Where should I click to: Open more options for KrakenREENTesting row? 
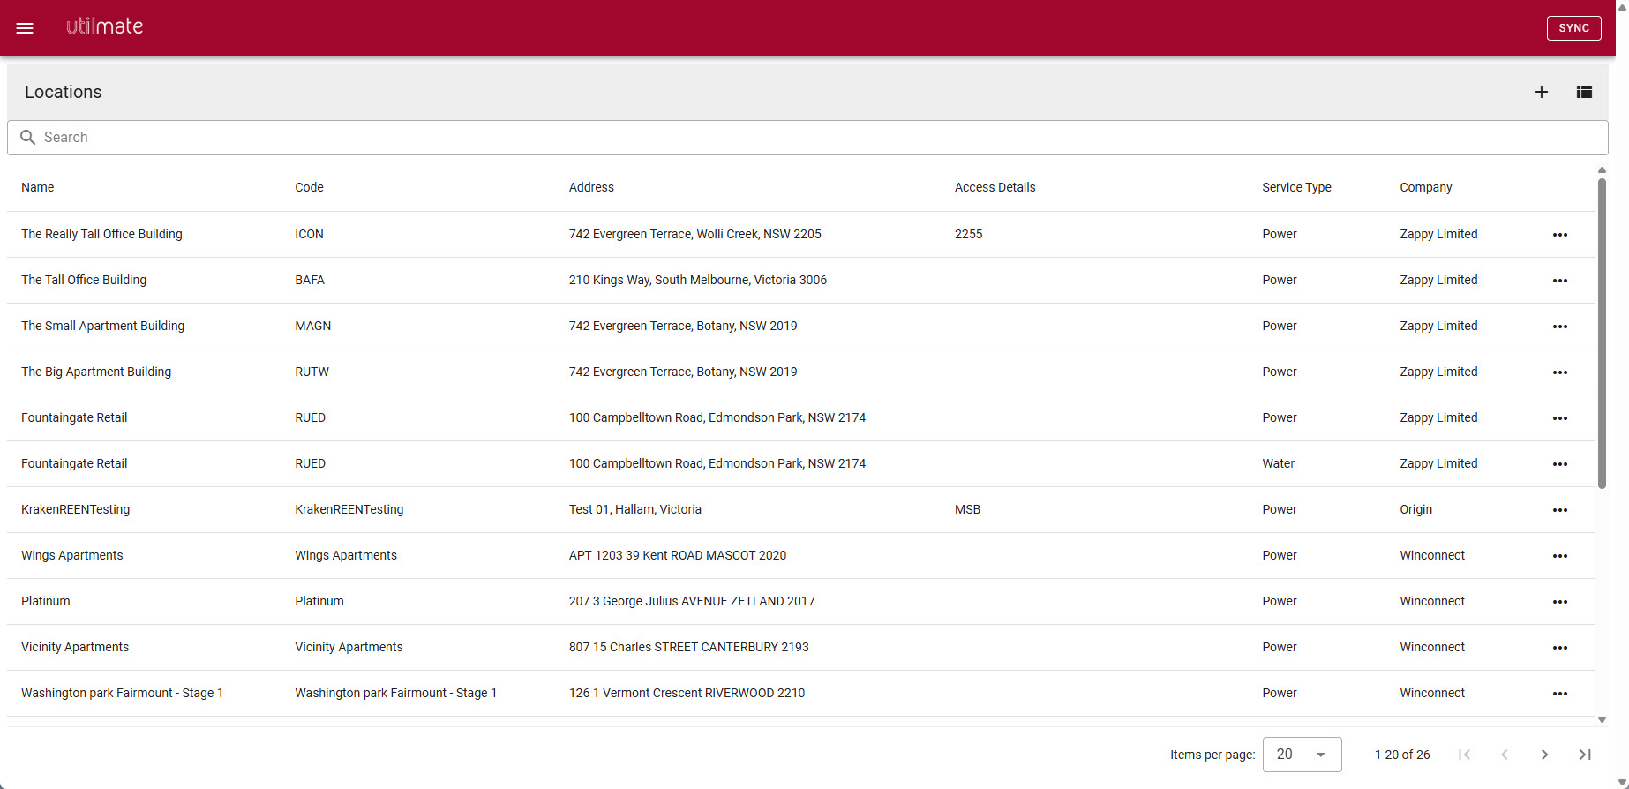(1560, 510)
